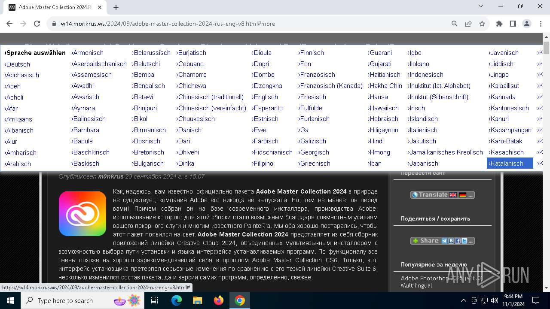
Task: Select Indonesisch in the language list
Action: click(x=426, y=75)
